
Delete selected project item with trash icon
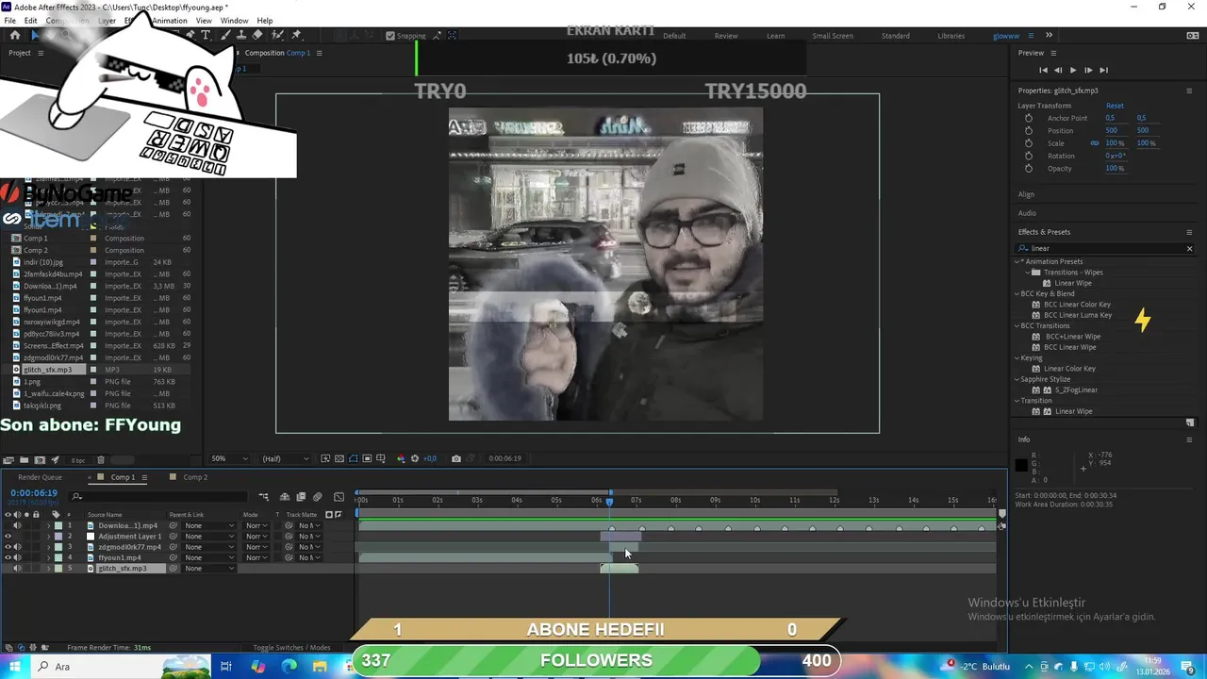(101, 460)
